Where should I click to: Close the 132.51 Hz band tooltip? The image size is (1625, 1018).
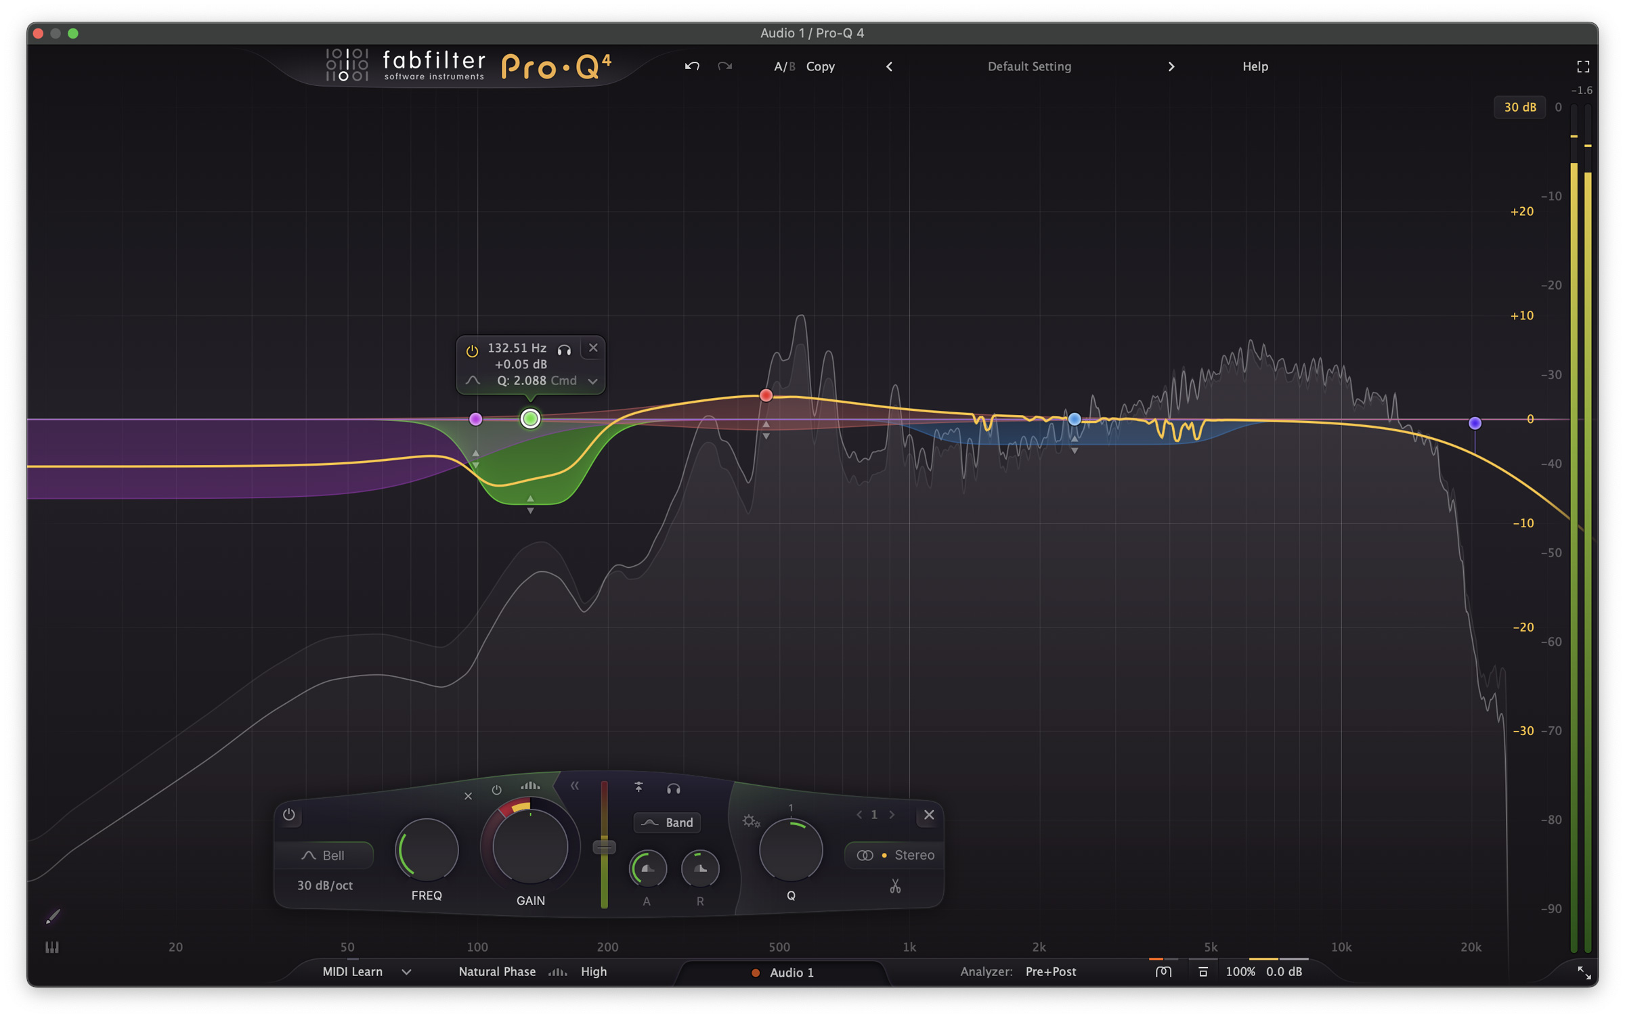click(593, 348)
